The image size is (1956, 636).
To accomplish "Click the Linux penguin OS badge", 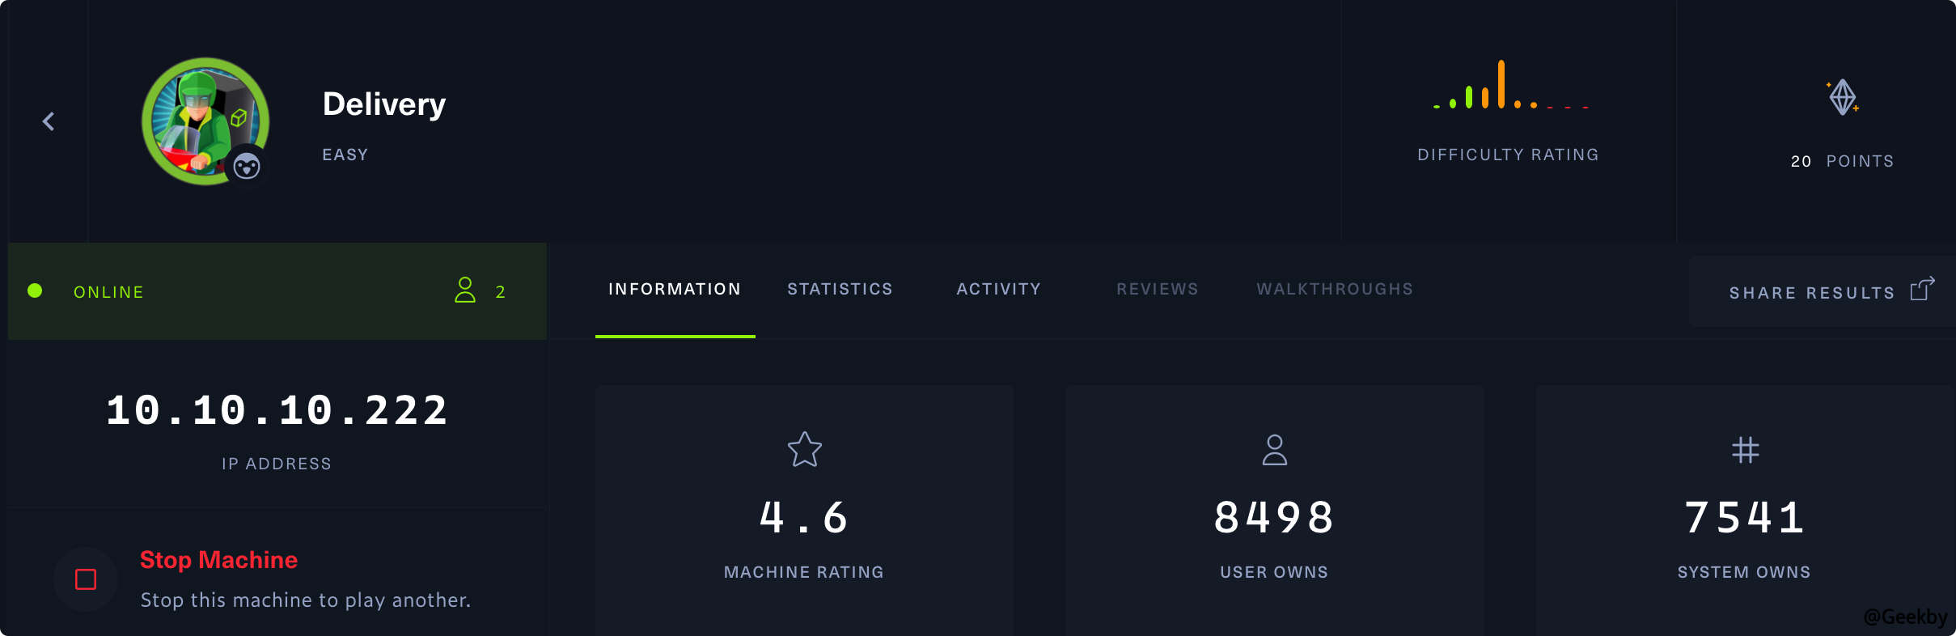I will click(x=247, y=167).
